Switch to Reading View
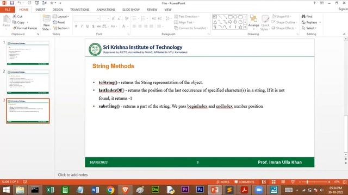The width and height of the screenshot is (348, 195). tap(283, 182)
